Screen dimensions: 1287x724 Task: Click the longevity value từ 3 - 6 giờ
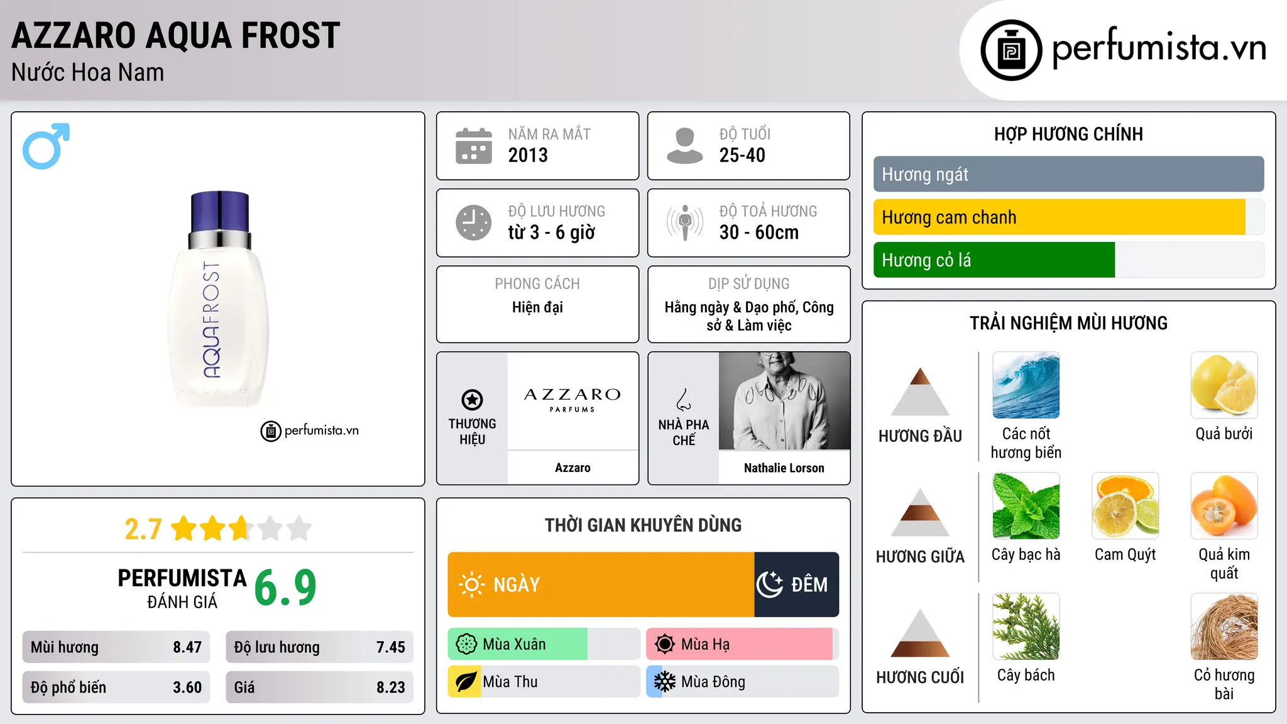click(552, 233)
